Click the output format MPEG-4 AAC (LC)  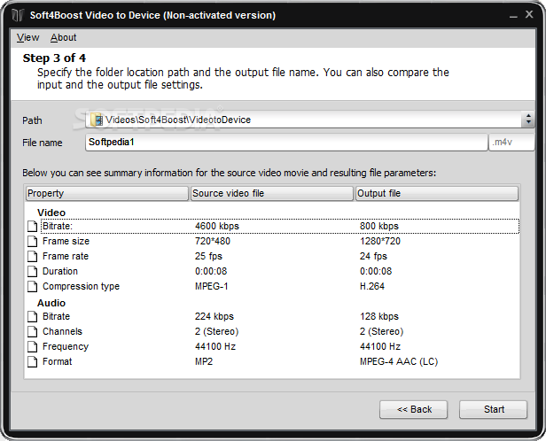pos(399,361)
